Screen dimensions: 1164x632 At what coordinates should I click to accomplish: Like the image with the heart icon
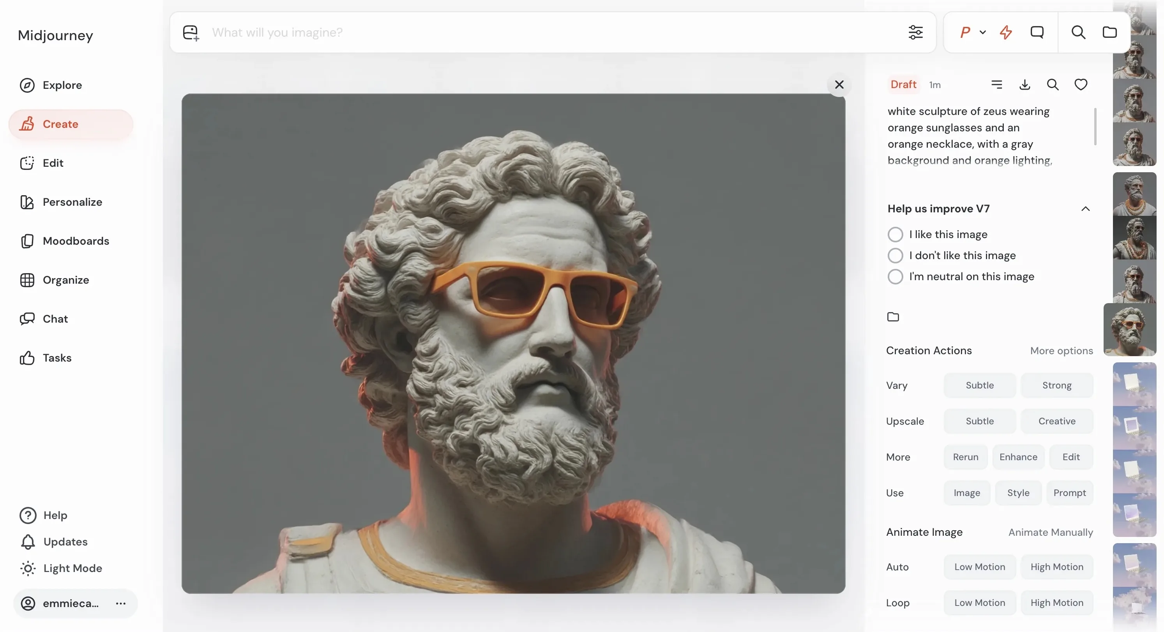1080,85
